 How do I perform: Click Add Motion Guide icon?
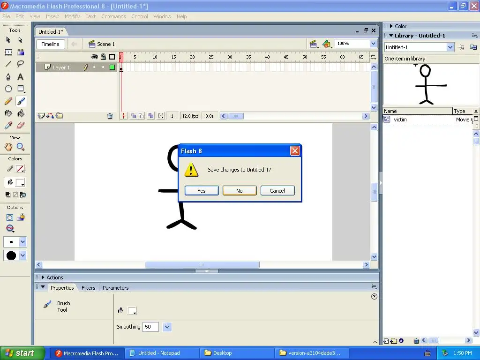(x=50, y=116)
